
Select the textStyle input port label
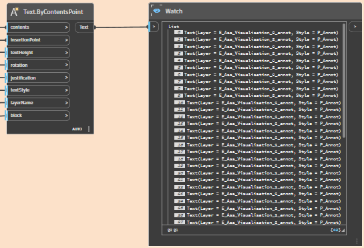[20, 90]
